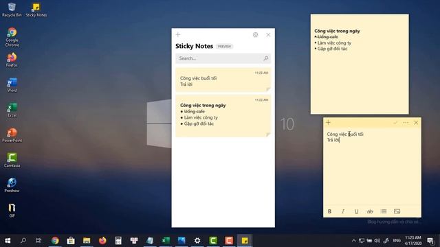Image resolution: width=440 pixels, height=247 pixels.
Task: Open Excel desktop icon
Action: [x=12, y=110]
